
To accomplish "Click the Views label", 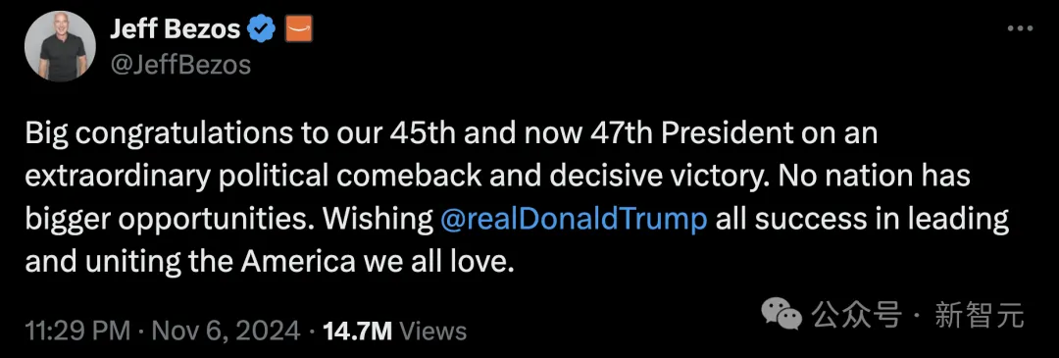I will [x=433, y=331].
